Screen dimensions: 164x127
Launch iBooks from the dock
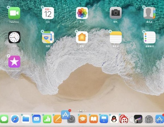(93, 119)
